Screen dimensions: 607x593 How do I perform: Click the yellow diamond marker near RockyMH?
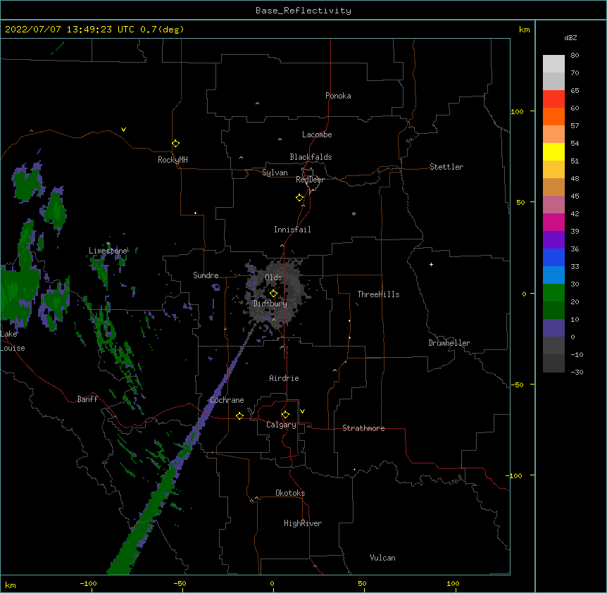click(176, 144)
